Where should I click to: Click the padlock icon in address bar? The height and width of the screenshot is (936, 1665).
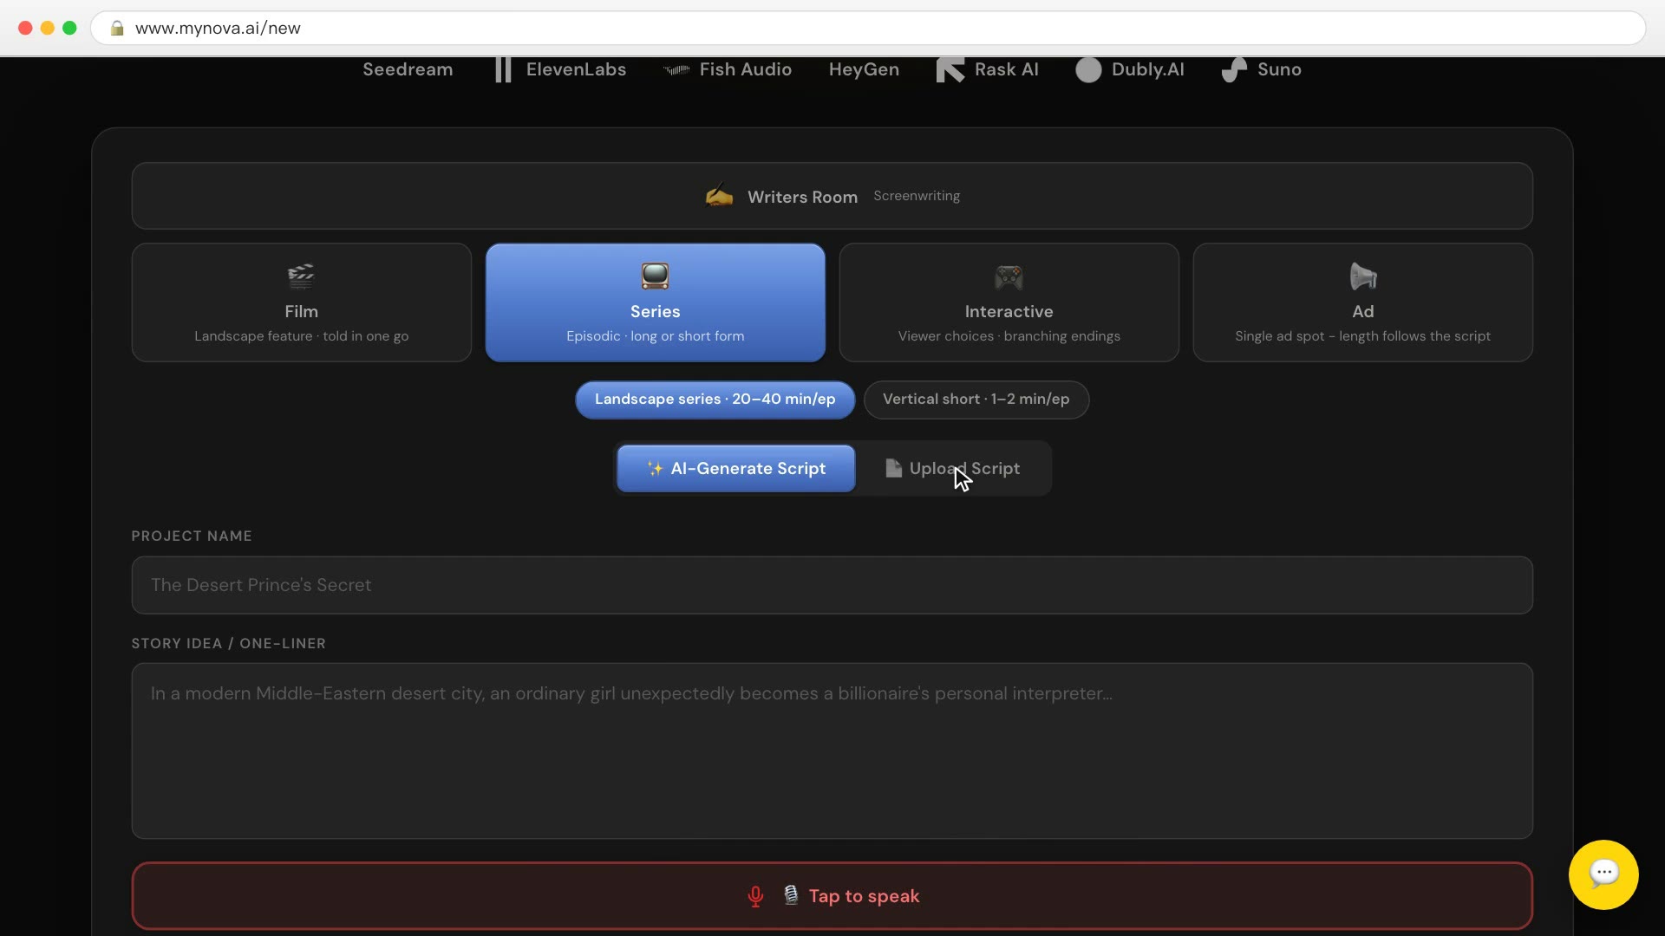tap(117, 29)
